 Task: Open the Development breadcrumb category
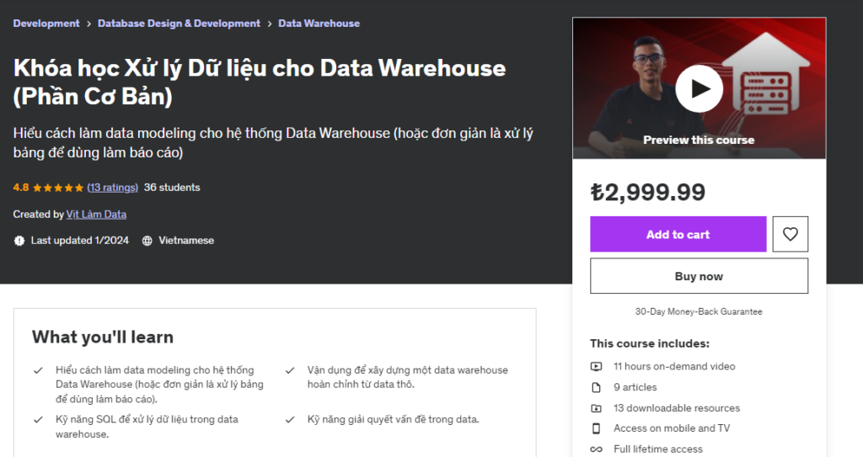(x=46, y=24)
